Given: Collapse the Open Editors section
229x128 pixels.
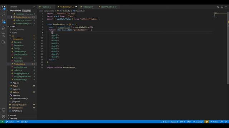Looking at the screenshot, I should point(8,11).
